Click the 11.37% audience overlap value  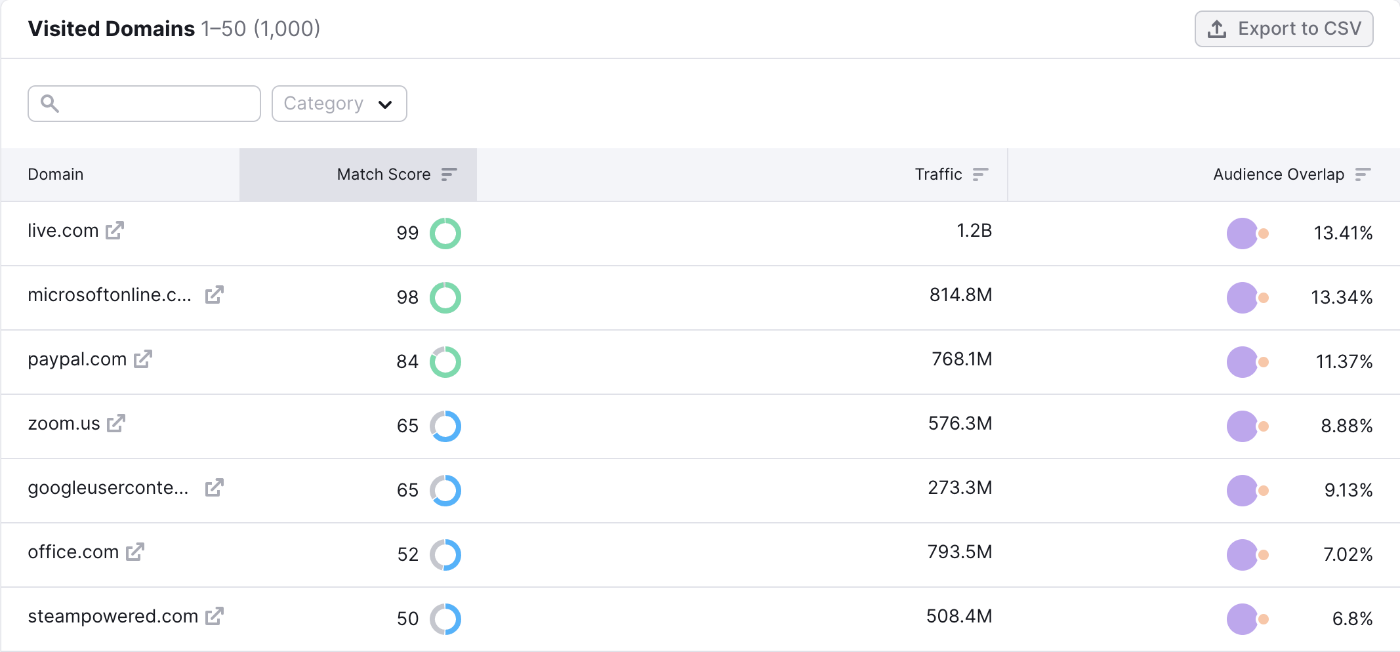click(x=1344, y=362)
